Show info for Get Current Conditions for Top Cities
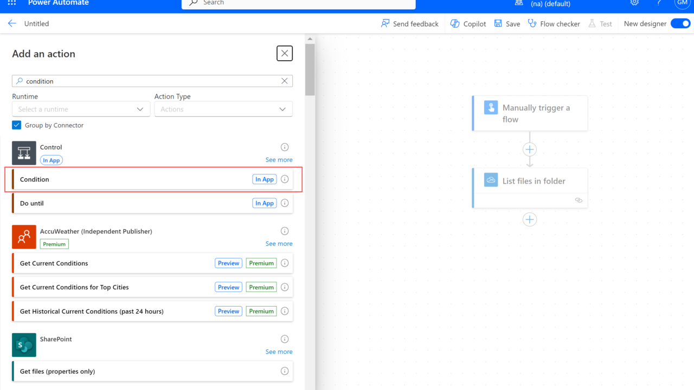Image resolution: width=694 pixels, height=390 pixels. click(x=285, y=287)
